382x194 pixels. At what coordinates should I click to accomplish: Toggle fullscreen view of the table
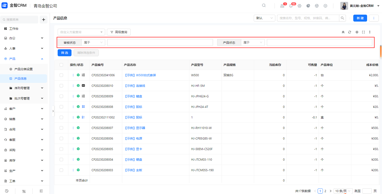[363, 32]
